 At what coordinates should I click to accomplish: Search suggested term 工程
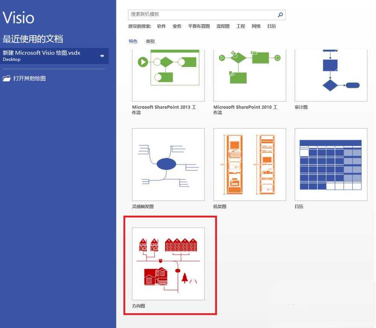[241, 26]
